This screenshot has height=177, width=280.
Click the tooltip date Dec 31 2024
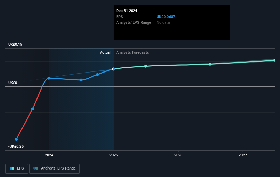pyautogui.click(x=127, y=11)
